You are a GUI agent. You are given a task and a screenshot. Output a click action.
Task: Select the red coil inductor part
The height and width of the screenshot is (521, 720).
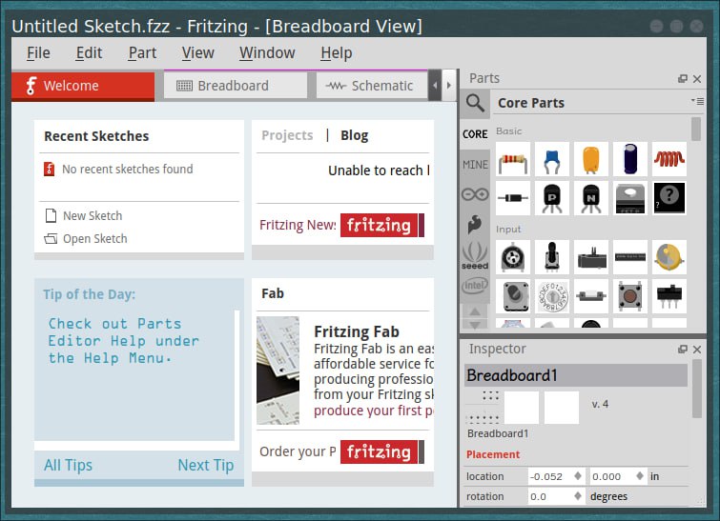click(669, 159)
